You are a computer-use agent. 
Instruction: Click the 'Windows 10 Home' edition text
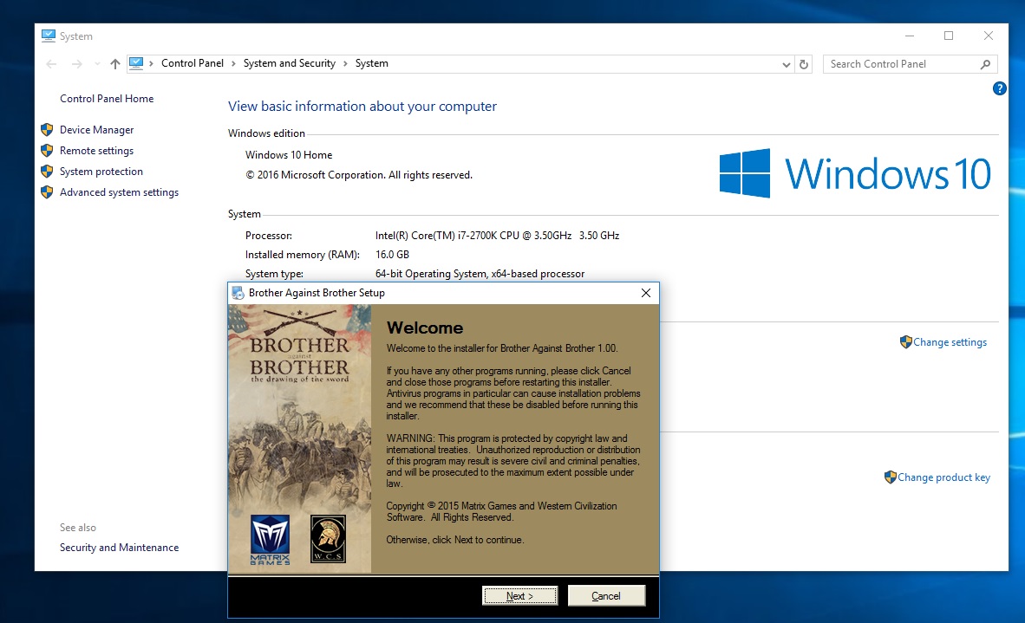point(289,155)
